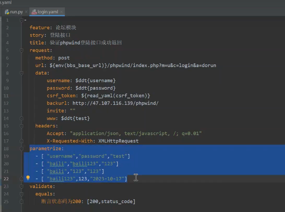Collapse the headers block at line 15
This screenshot has height=212, width=285.
click(x=21, y=126)
